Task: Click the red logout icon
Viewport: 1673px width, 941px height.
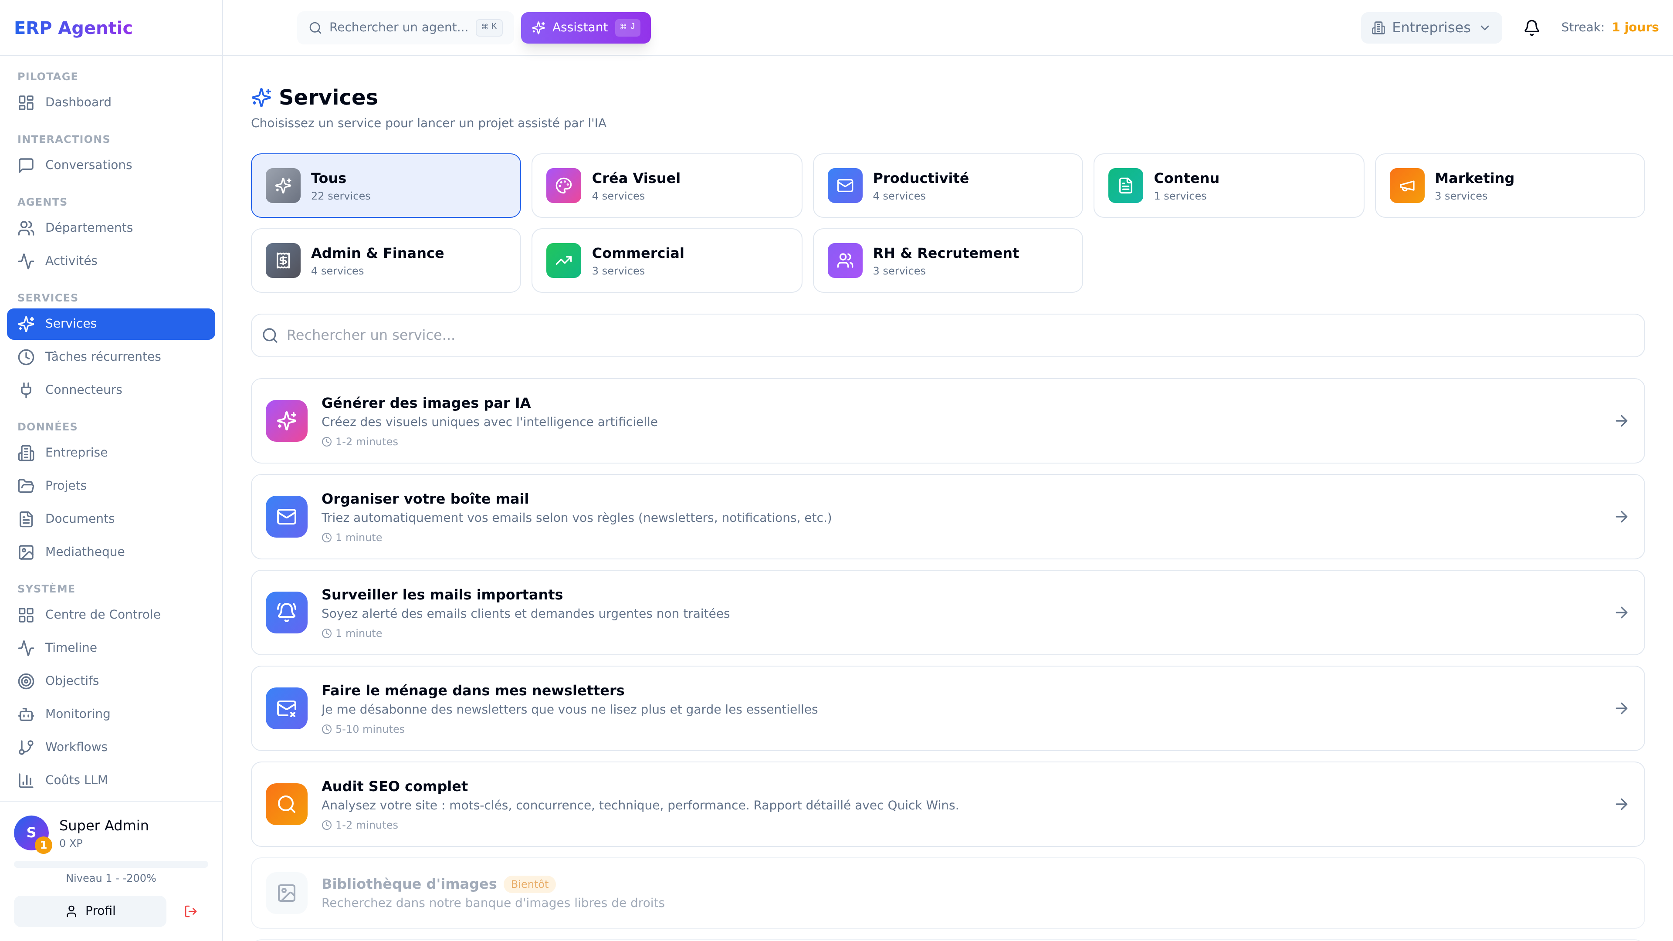Action: (x=190, y=911)
